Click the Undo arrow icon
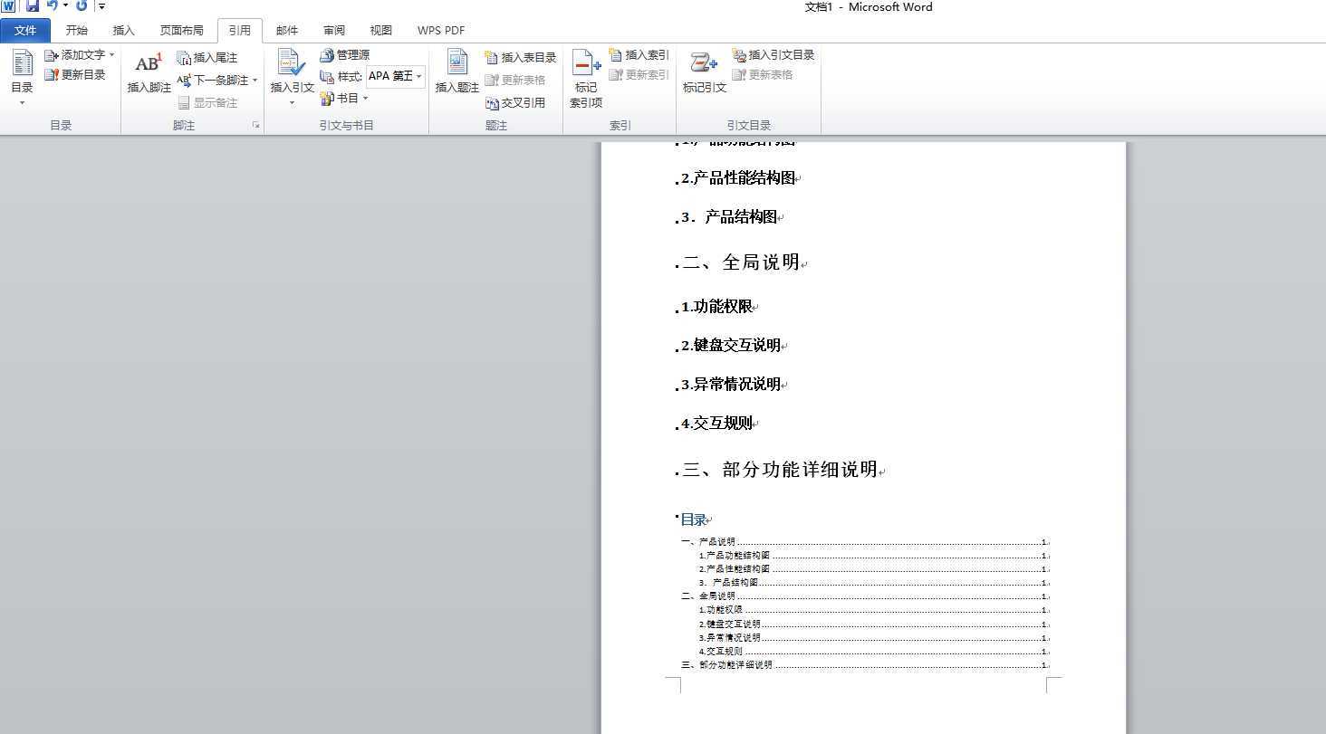This screenshot has height=734, width=1326. (53, 5)
